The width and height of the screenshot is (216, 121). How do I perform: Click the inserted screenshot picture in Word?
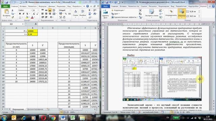(162, 79)
